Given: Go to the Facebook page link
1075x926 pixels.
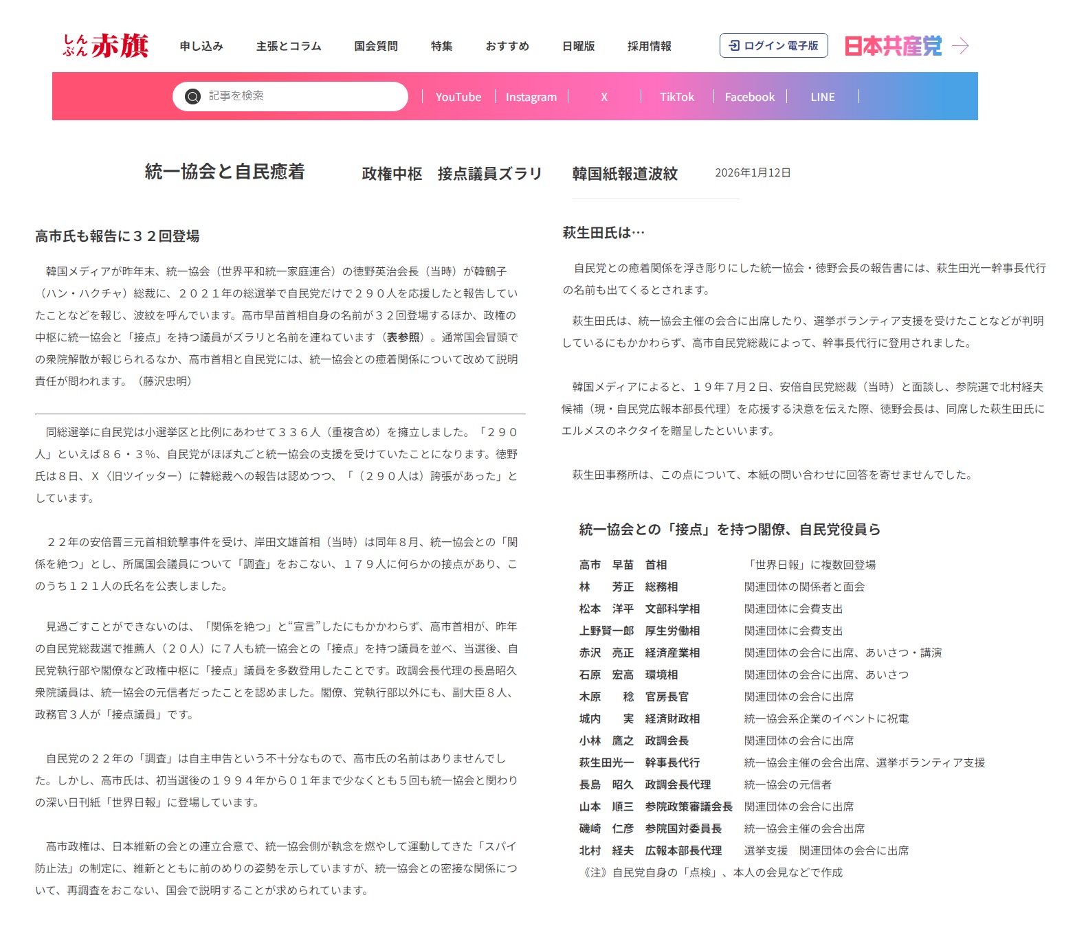Looking at the screenshot, I should [749, 97].
